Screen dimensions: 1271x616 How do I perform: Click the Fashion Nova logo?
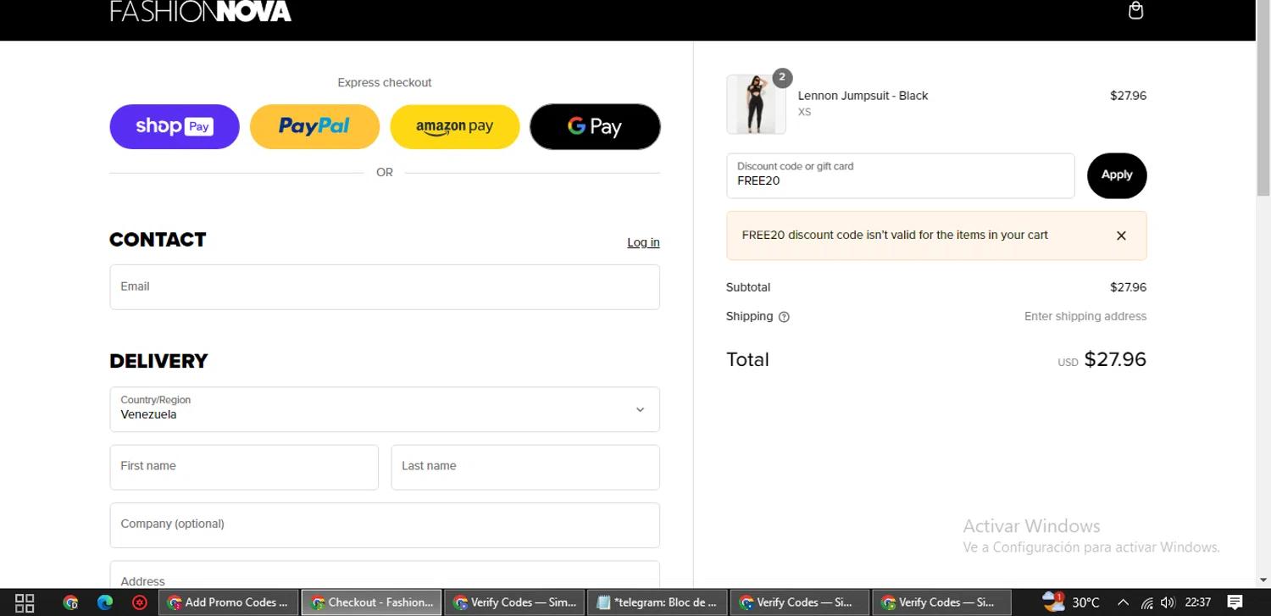point(201,11)
